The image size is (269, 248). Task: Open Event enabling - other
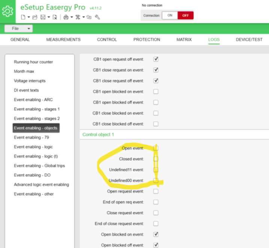click(34, 194)
